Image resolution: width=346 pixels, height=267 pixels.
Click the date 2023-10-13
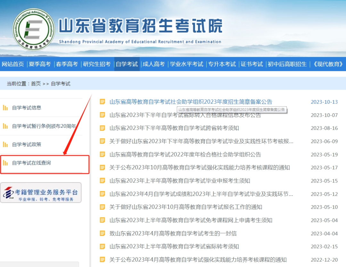(x=324, y=102)
